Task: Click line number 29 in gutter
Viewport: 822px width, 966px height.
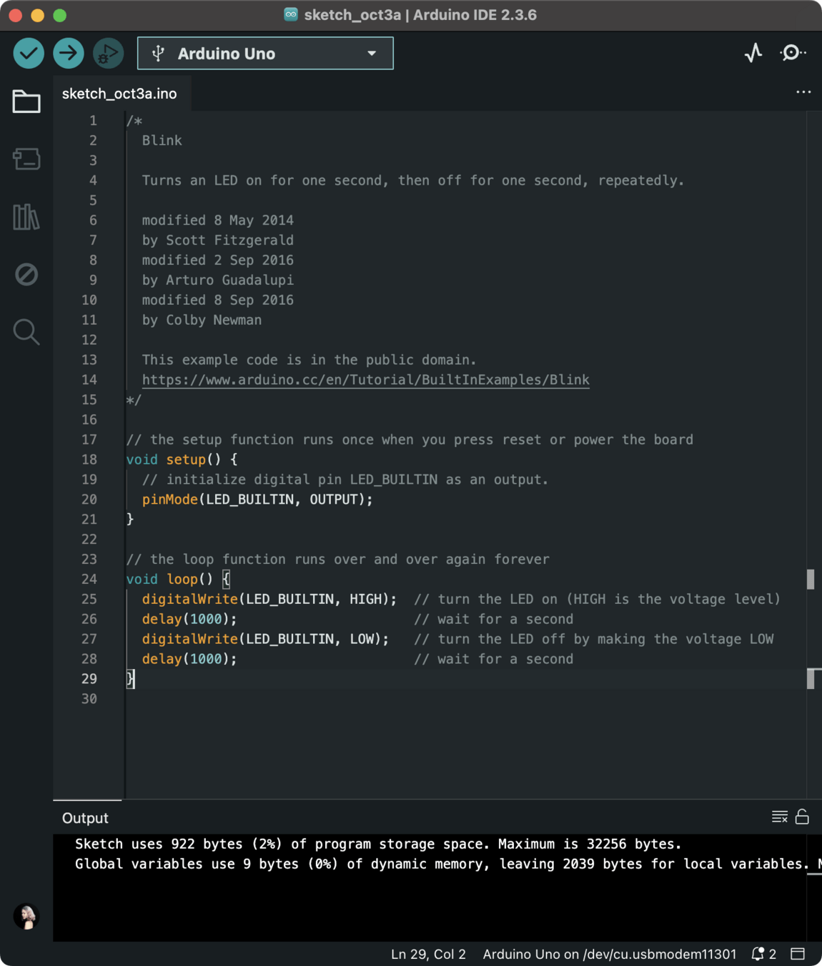Action: coord(89,678)
